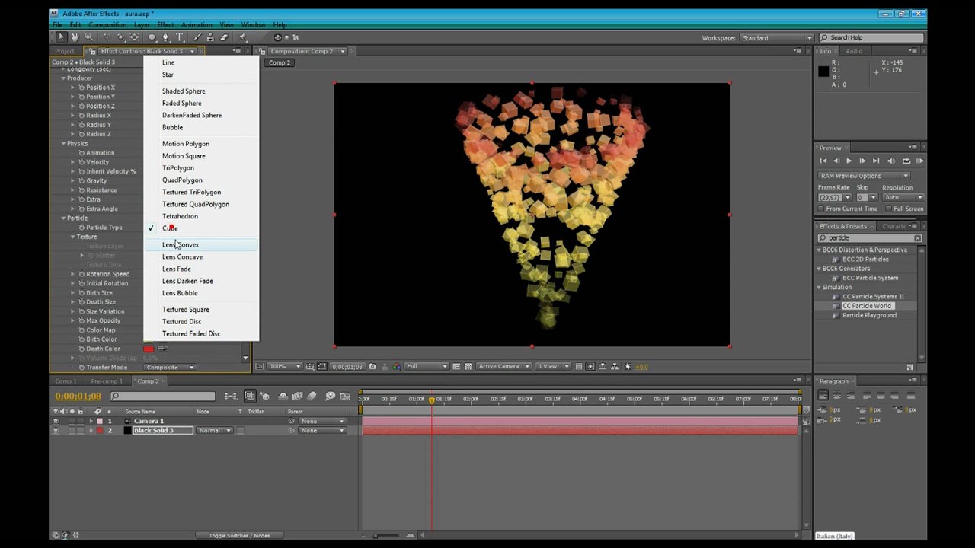Image resolution: width=975 pixels, height=548 pixels.
Task: Click the stopwatch for Position X
Action: (82, 88)
